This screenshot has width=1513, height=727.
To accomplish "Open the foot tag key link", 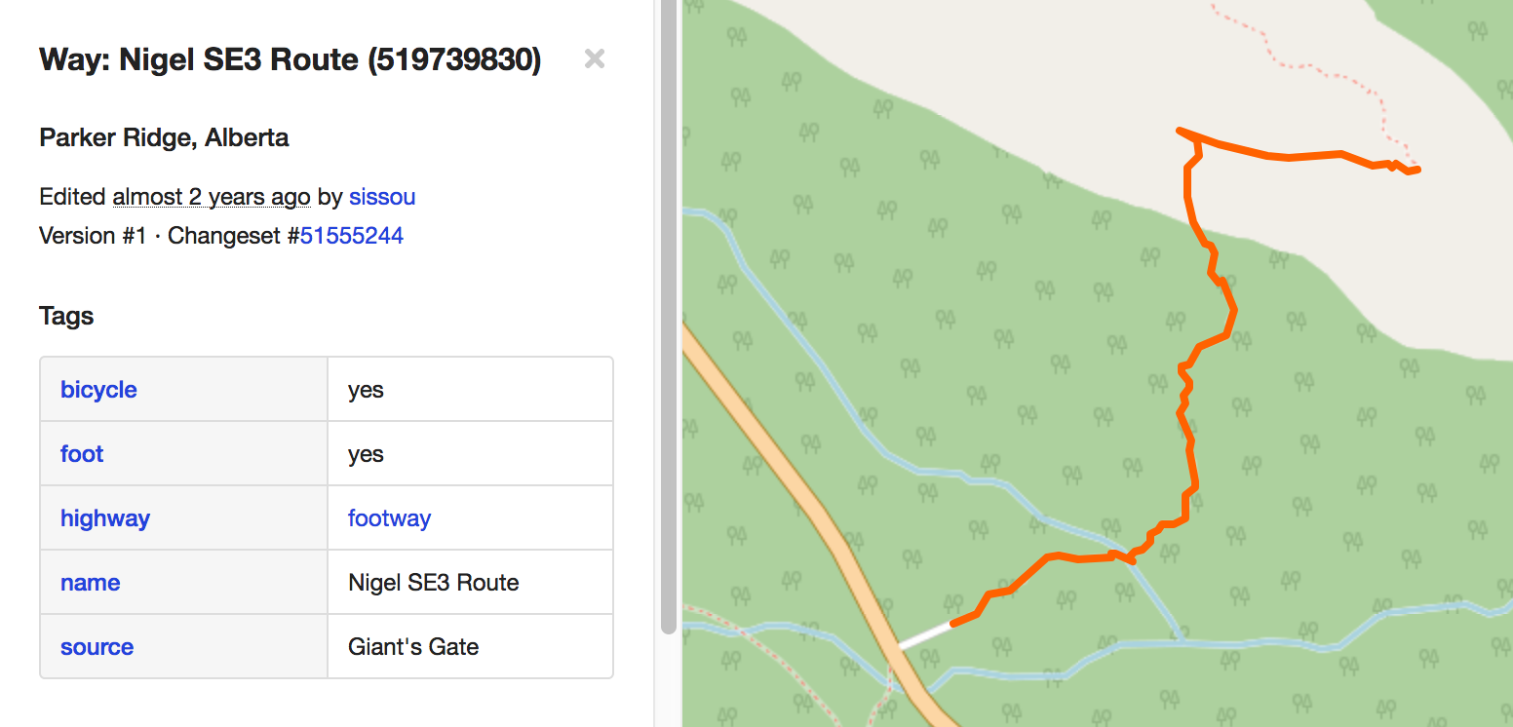I will click(81, 453).
